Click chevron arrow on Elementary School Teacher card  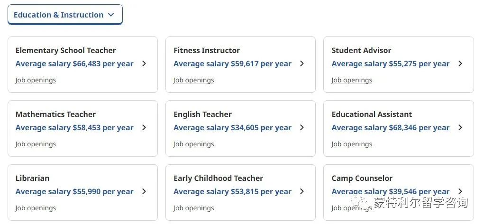(x=144, y=63)
